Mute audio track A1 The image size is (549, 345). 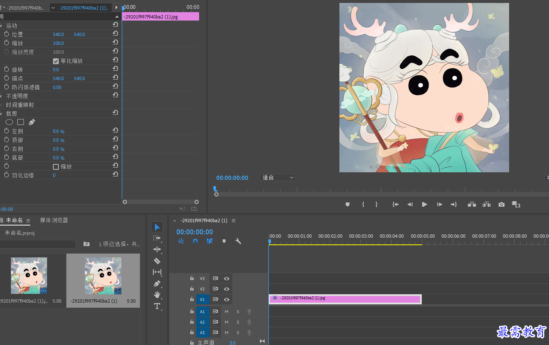(226, 311)
